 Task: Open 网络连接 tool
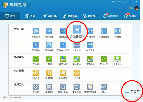click(49, 47)
